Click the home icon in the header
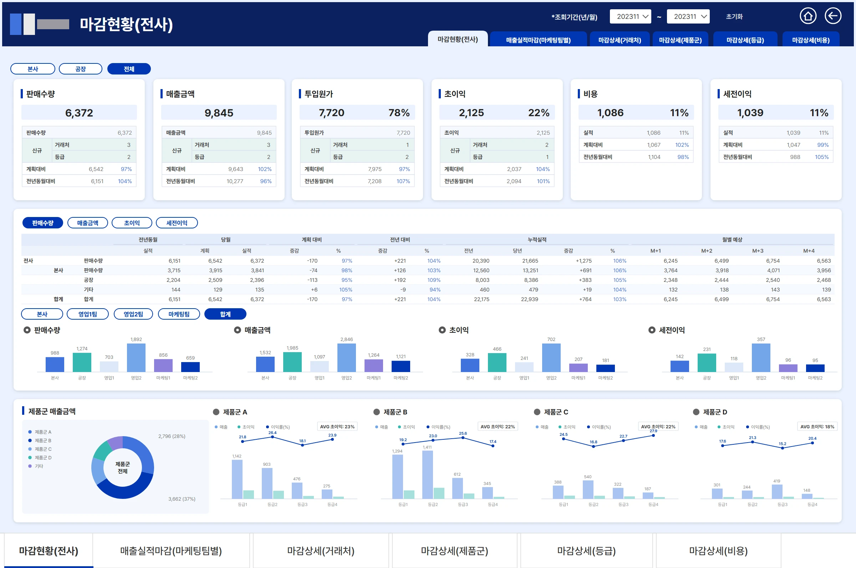 tap(808, 16)
